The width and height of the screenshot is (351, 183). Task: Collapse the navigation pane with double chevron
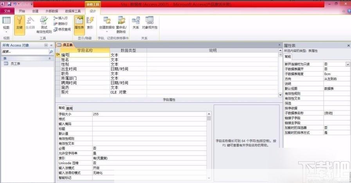(51, 45)
